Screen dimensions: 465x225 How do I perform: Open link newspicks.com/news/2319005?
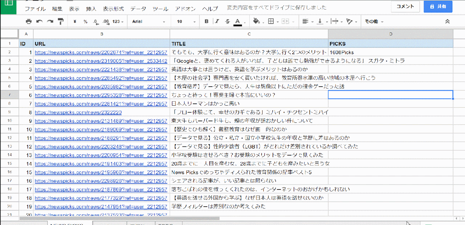(101, 61)
